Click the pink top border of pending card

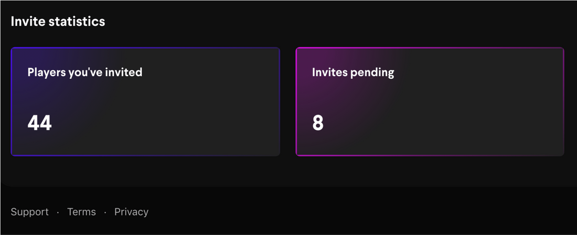[430, 48]
